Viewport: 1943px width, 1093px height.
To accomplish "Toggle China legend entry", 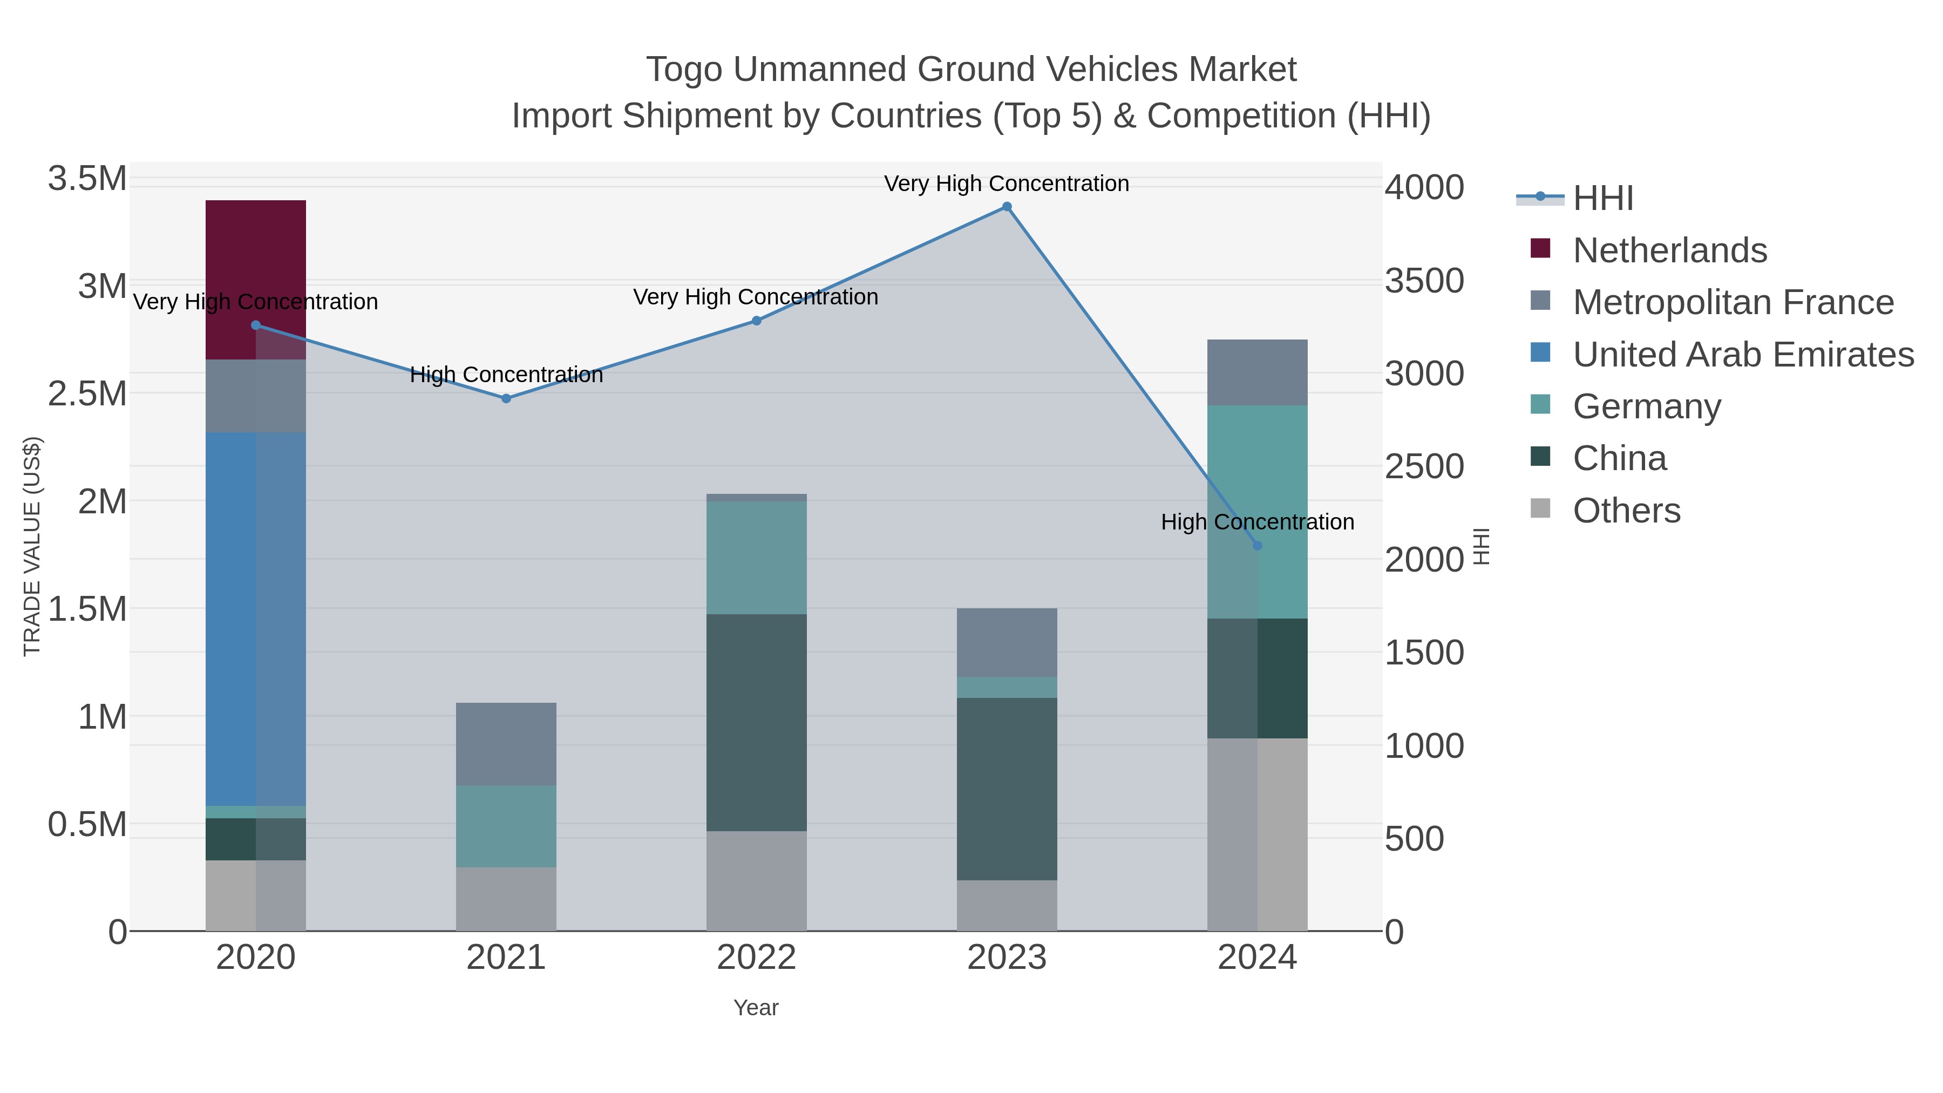I will (1598, 458).
